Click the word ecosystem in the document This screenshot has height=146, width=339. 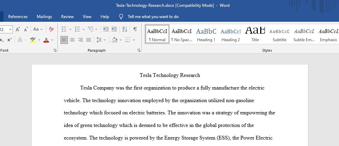(x=75, y=138)
